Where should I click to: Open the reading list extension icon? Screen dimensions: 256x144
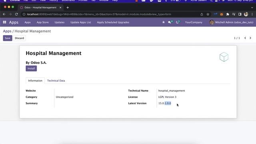[x=234, y=14]
